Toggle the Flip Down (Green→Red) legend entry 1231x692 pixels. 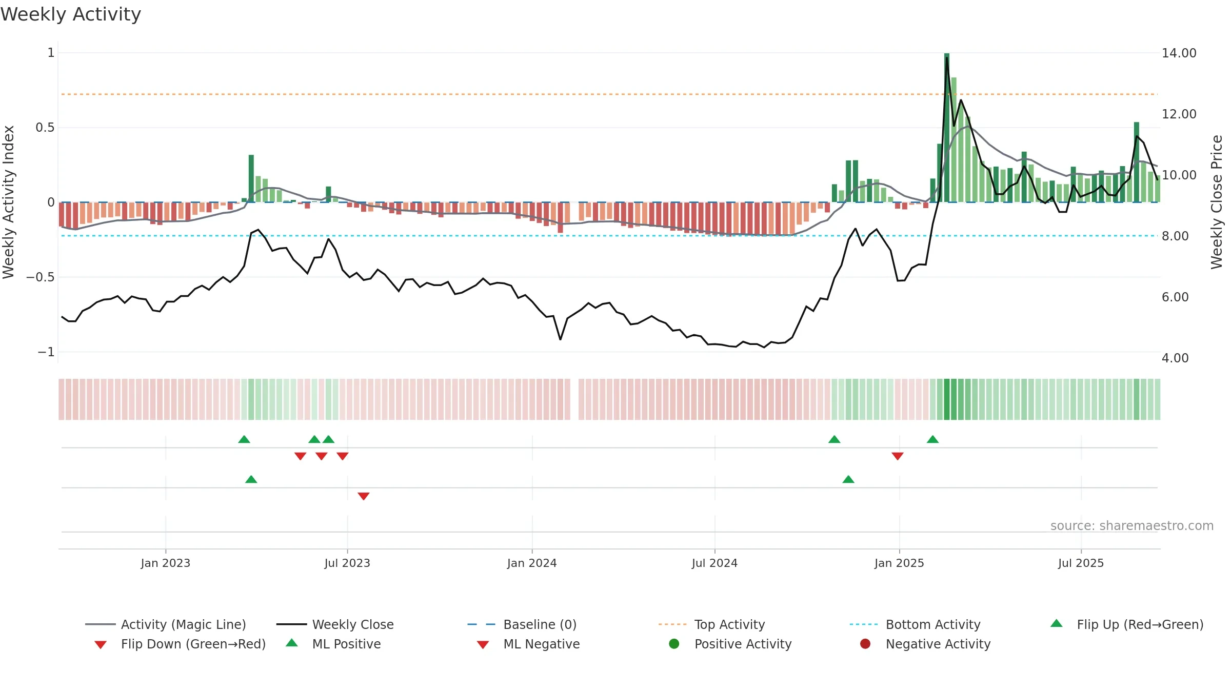[180, 644]
